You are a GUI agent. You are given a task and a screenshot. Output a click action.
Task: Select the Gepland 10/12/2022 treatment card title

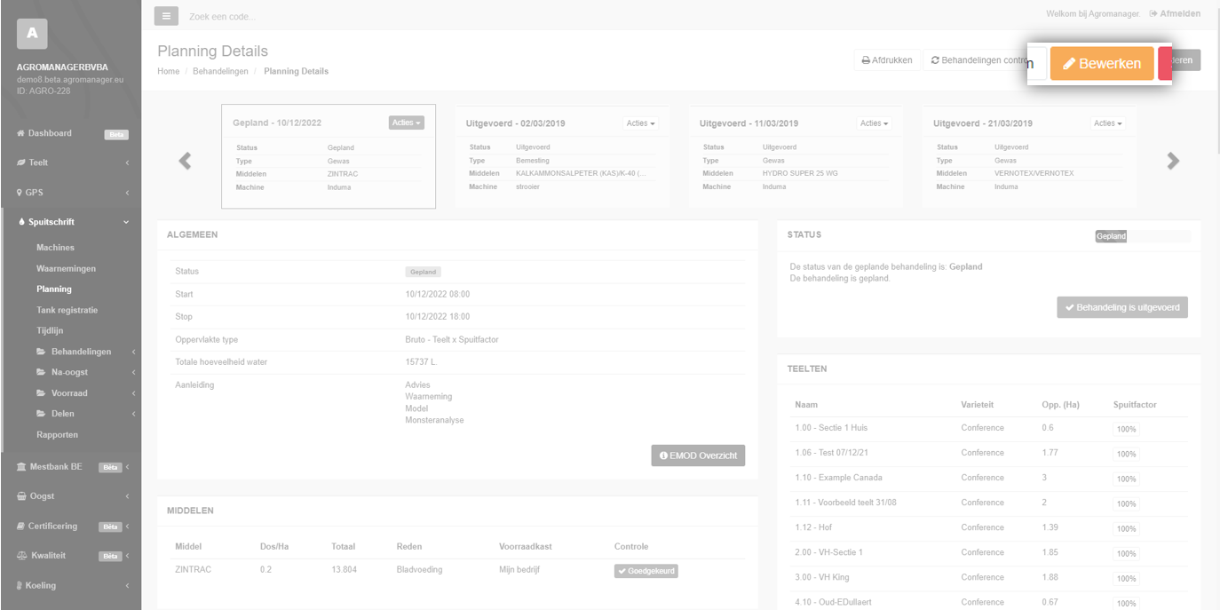click(x=277, y=123)
